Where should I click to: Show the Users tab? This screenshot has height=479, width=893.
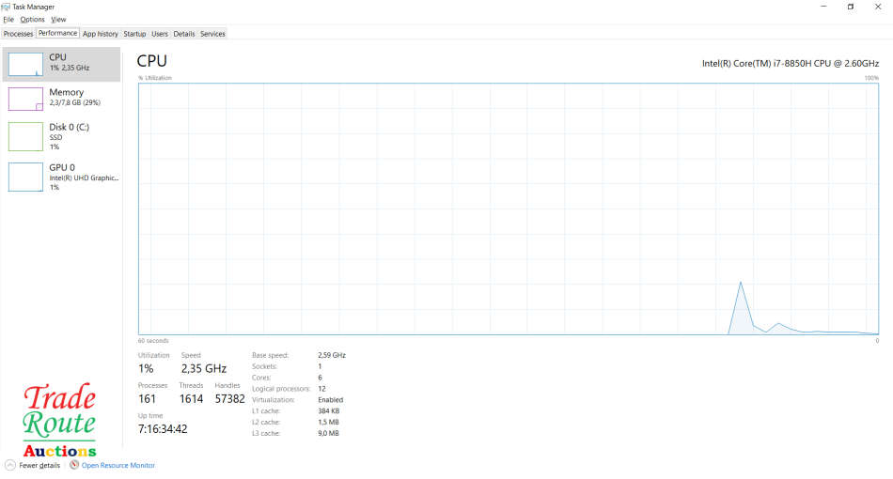(x=160, y=34)
